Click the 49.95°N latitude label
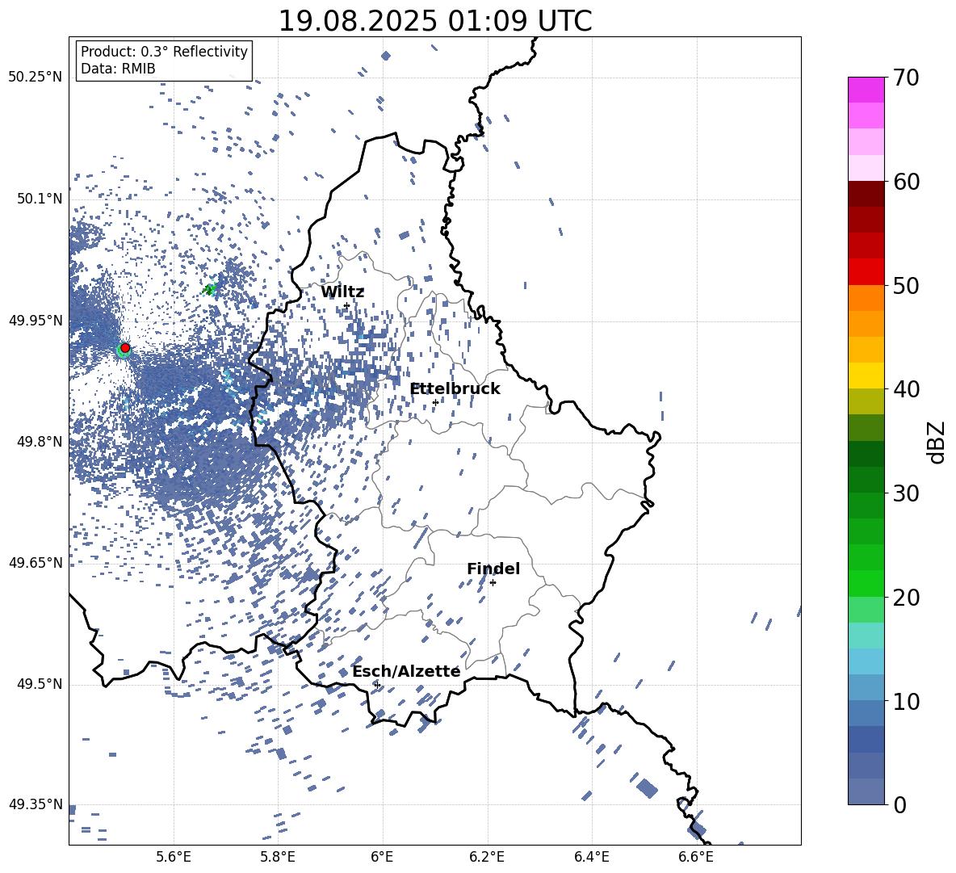This screenshot has height=873, width=956. pyautogui.click(x=36, y=320)
